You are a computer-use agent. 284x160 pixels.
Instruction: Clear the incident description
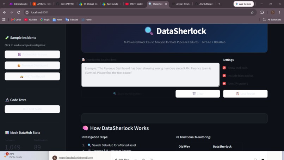[x=198, y=94]
